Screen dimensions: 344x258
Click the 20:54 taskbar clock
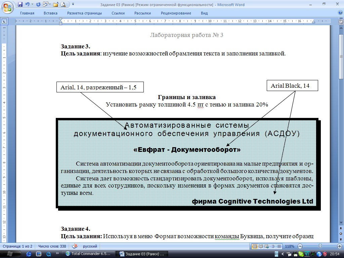click(335, 254)
